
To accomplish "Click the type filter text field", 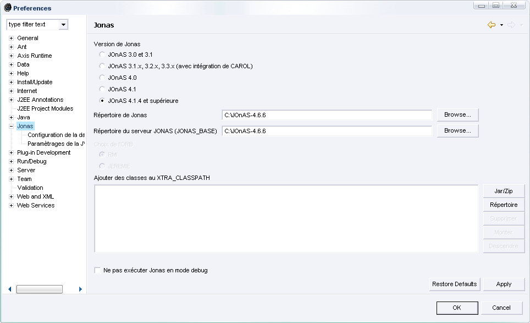I will pos(33,24).
